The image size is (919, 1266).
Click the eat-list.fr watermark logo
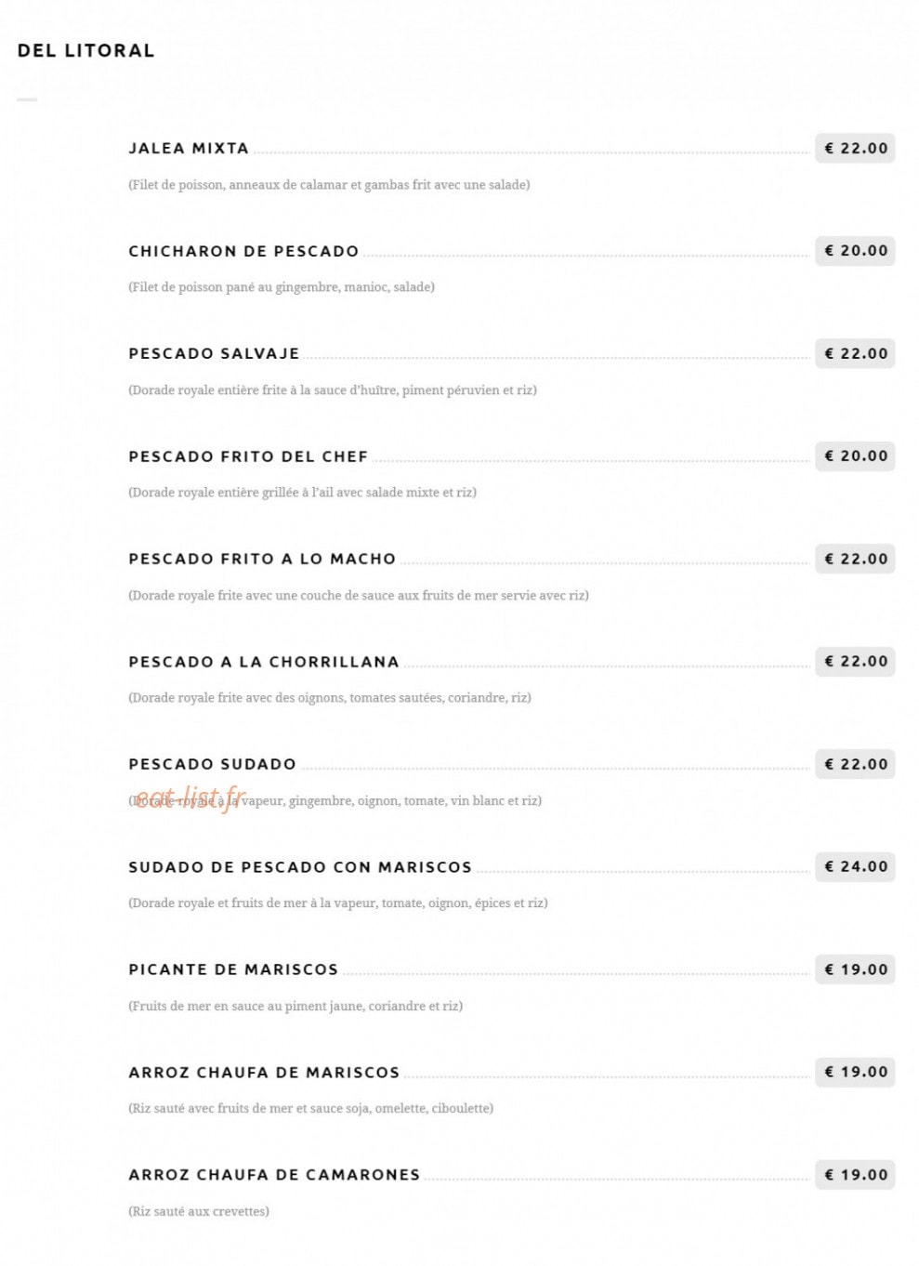[190, 798]
